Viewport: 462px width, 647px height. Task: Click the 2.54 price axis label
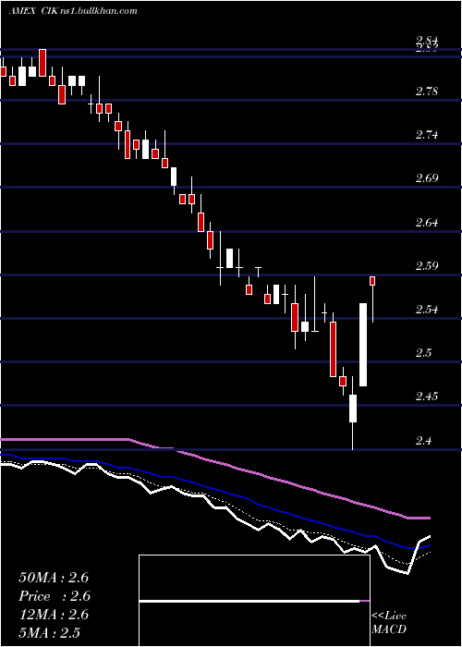pyautogui.click(x=427, y=310)
